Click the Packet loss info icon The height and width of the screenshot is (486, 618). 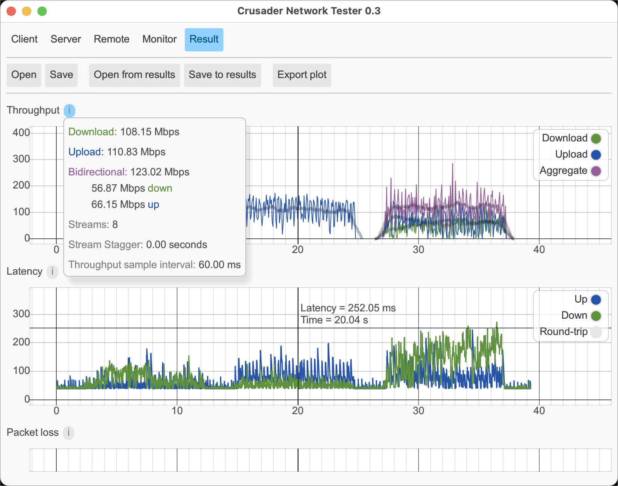coord(69,433)
